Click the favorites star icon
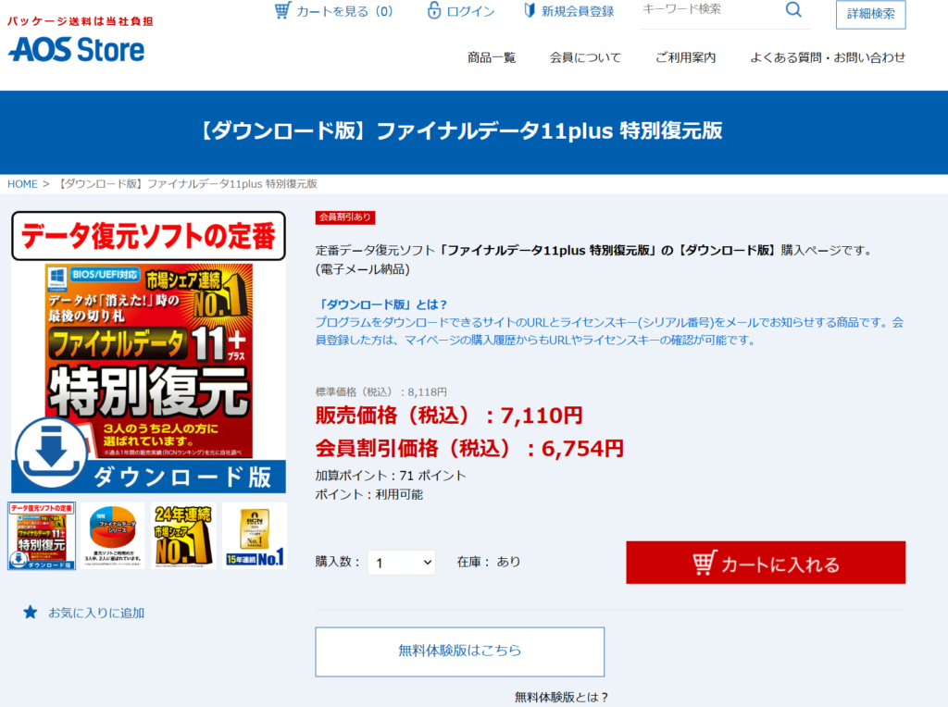The width and height of the screenshot is (948, 707). click(31, 613)
